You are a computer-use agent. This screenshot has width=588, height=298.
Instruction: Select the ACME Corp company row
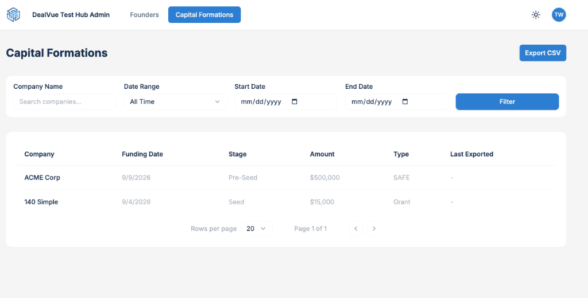286,178
